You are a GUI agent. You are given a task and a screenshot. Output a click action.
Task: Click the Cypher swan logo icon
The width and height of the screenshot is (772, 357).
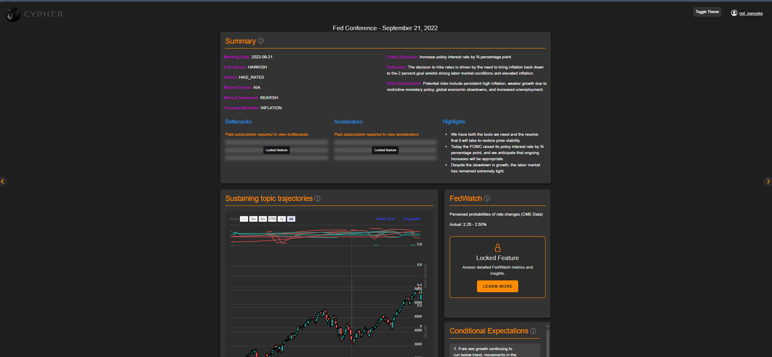pyautogui.click(x=13, y=14)
